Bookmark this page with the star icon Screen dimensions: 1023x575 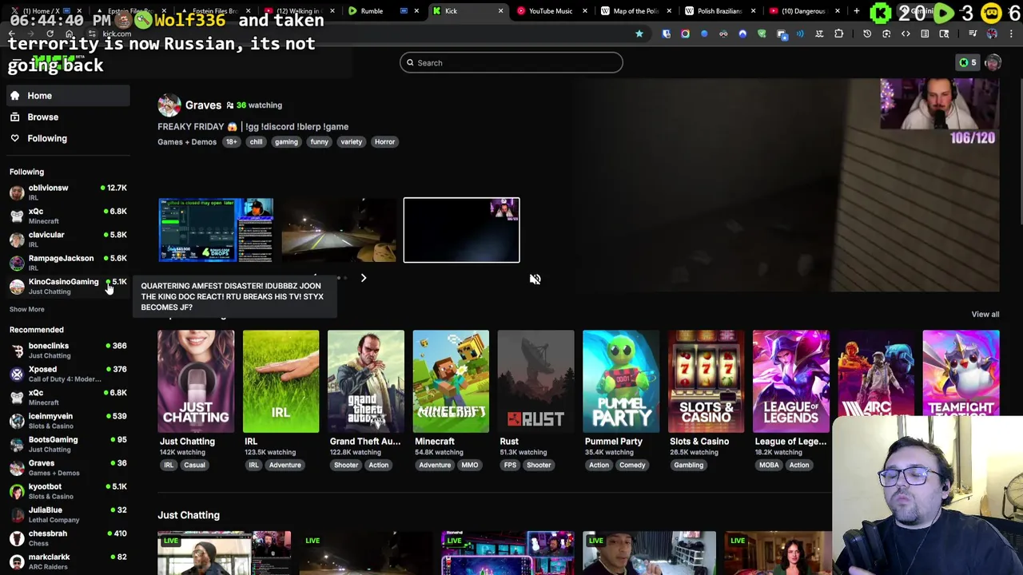[639, 34]
